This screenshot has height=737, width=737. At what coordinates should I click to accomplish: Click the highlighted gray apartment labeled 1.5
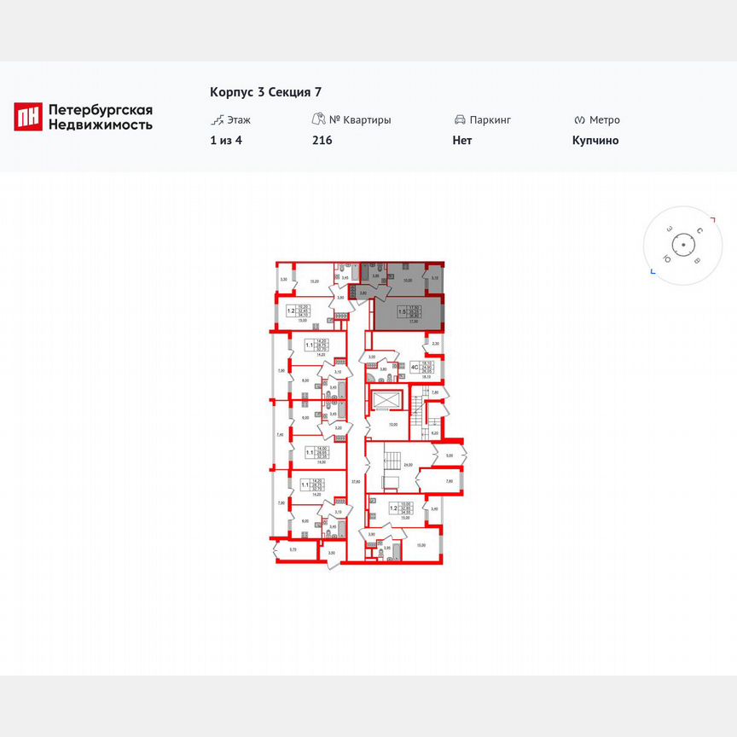tap(408, 313)
